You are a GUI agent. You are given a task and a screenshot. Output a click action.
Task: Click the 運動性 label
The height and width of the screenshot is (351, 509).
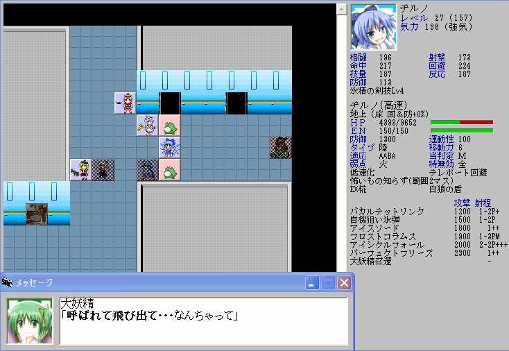click(x=441, y=139)
